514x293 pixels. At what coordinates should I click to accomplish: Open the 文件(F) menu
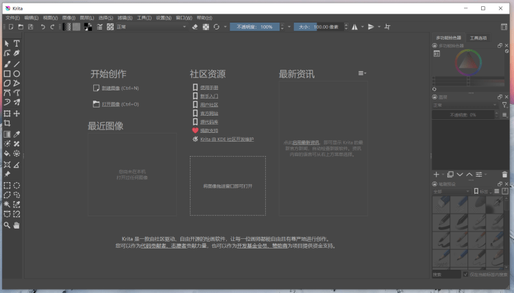click(12, 18)
